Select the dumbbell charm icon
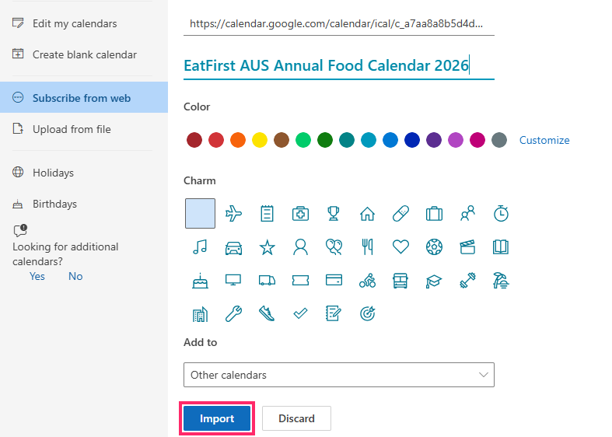 467,281
